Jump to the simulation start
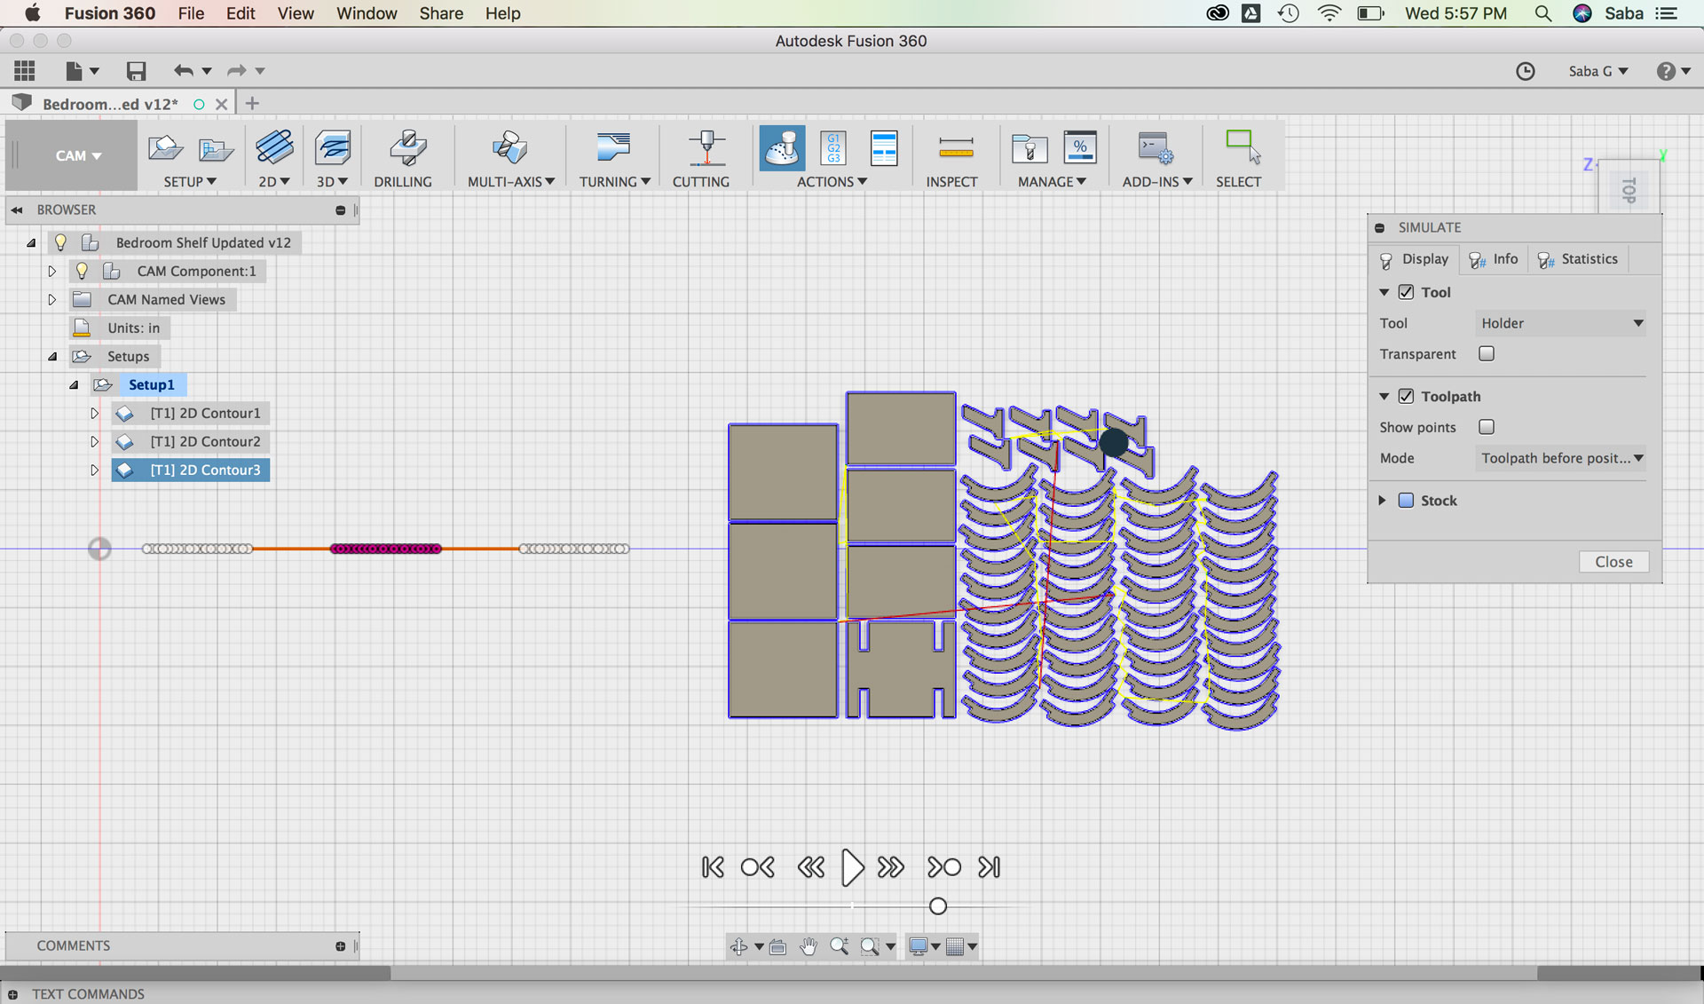Image resolution: width=1704 pixels, height=1004 pixels. click(x=713, y=867)
